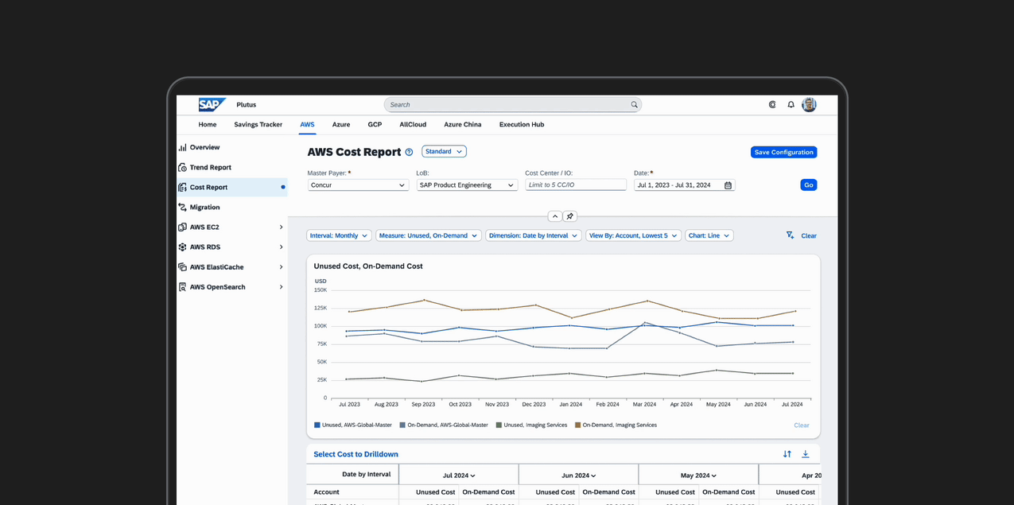This screenshot has height=505, width=1014.
Task: Click the AWS RDS sidebar icon
Action: coord(182,247)
